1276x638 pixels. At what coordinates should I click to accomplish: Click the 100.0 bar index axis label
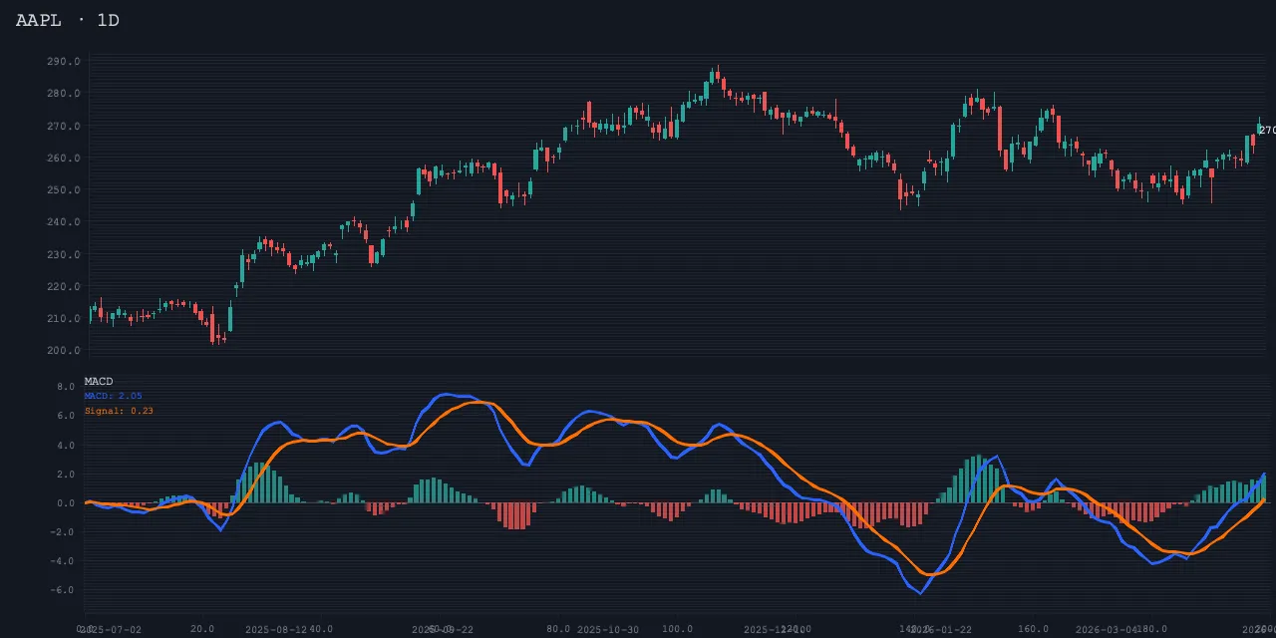(x=678, y=629)
